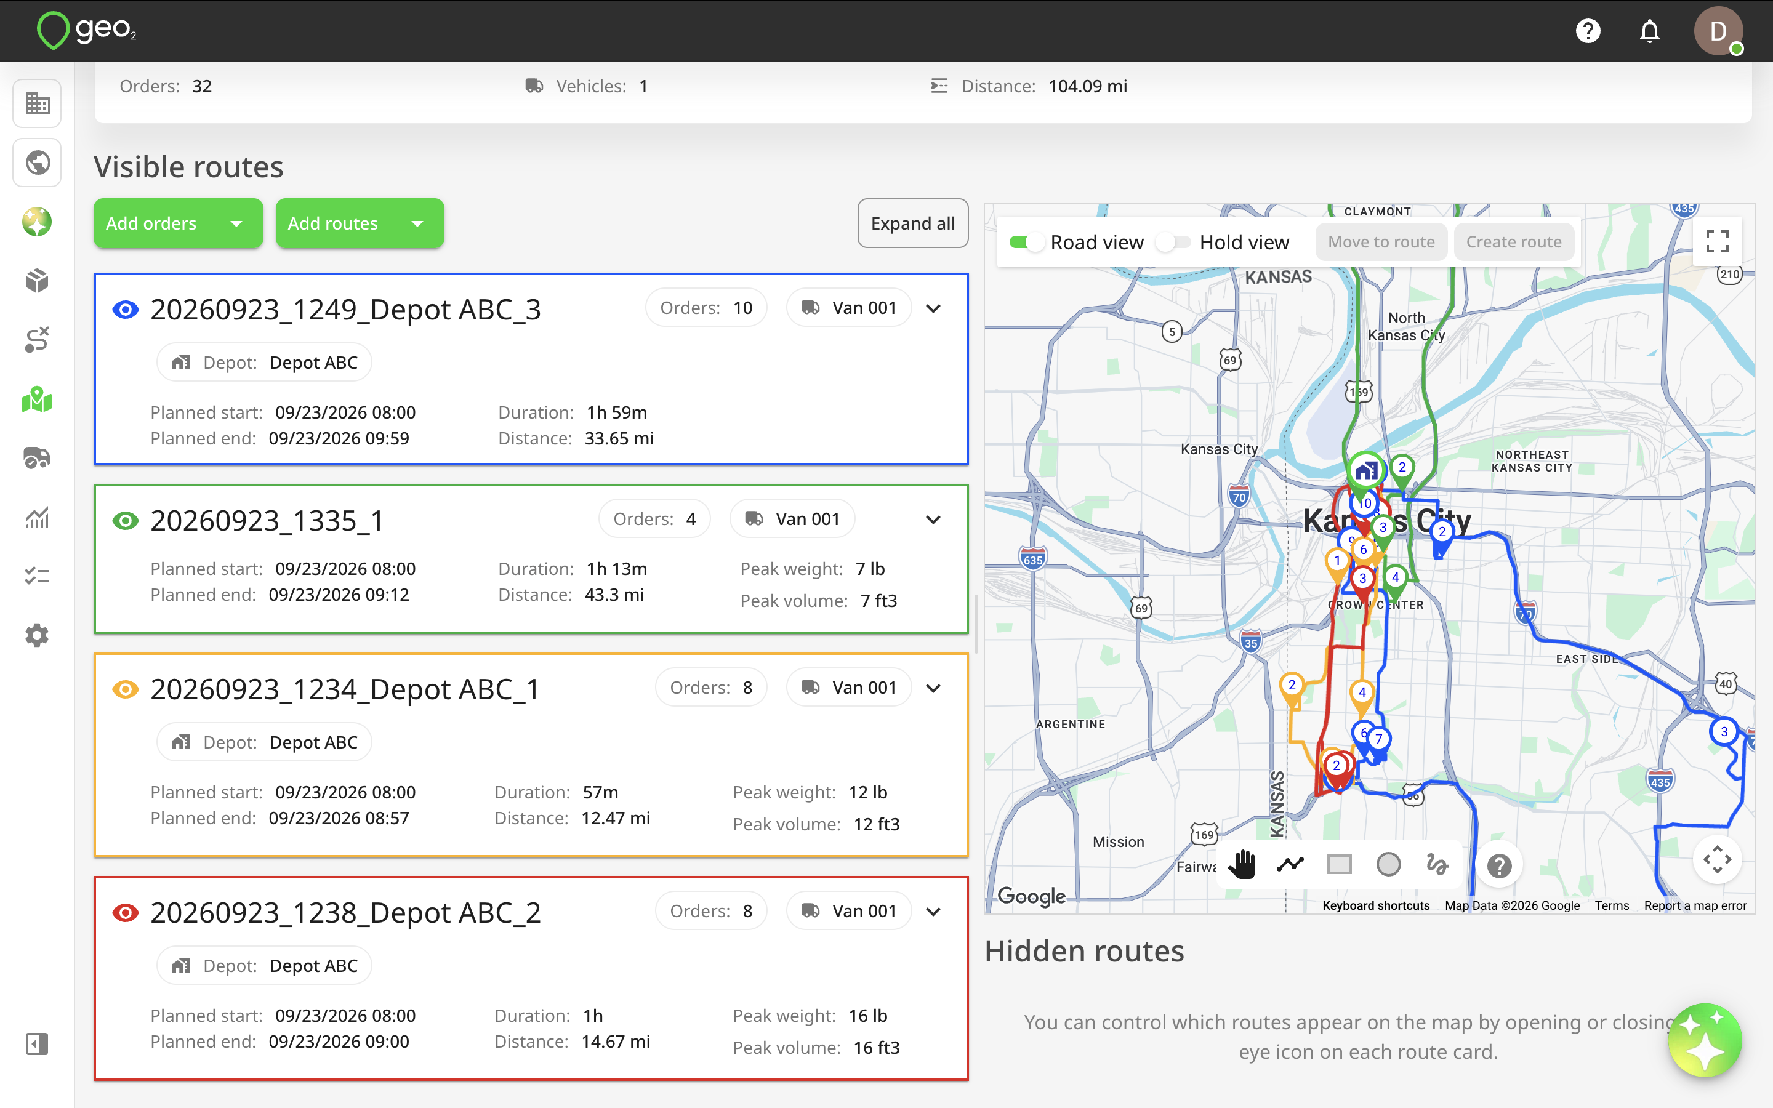Open the vehicles truck sidebar icon
Image resolution: width=1773 pixels, height=1108 pixels.
(x=38, y=458)
